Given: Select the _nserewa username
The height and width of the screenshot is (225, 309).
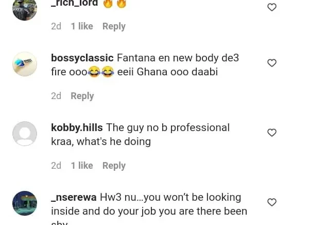Looking at the screenshot, I should coord(74,197).
